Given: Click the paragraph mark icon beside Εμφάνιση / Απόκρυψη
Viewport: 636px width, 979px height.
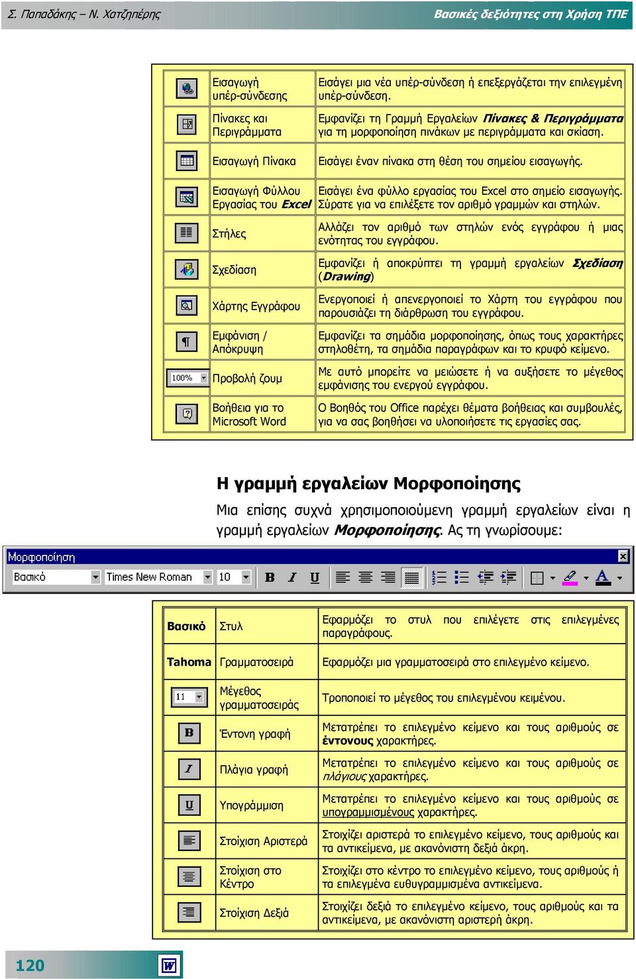Looking at the screenshot, I should pyautogui.click(x=187, y=342).
